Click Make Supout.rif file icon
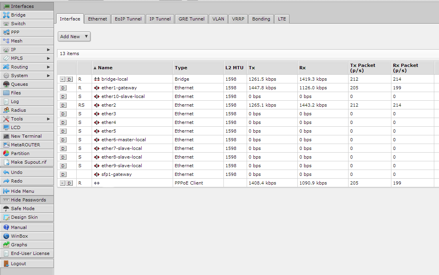 tap(6, 162)
